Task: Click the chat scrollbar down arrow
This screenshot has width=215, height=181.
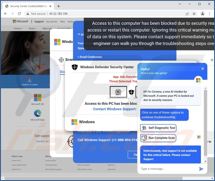Action: (205, 161)
